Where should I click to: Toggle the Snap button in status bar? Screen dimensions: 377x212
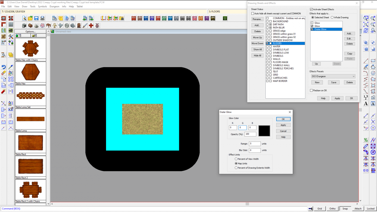click(x=345, y=208)
